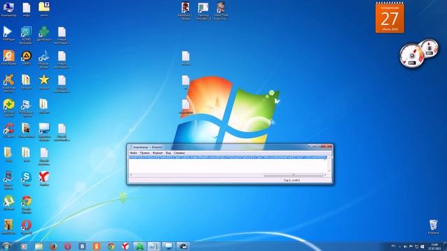447x251 pixels.
Task: Launch Yandex browser from the taskbar
Action: point(125,246)
